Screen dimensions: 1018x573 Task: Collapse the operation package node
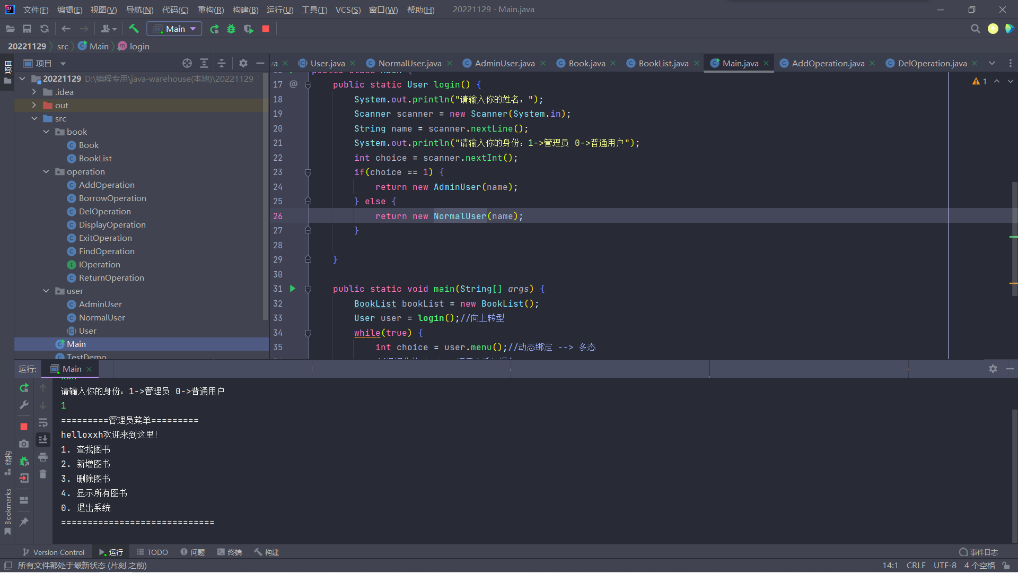point(46,171)
